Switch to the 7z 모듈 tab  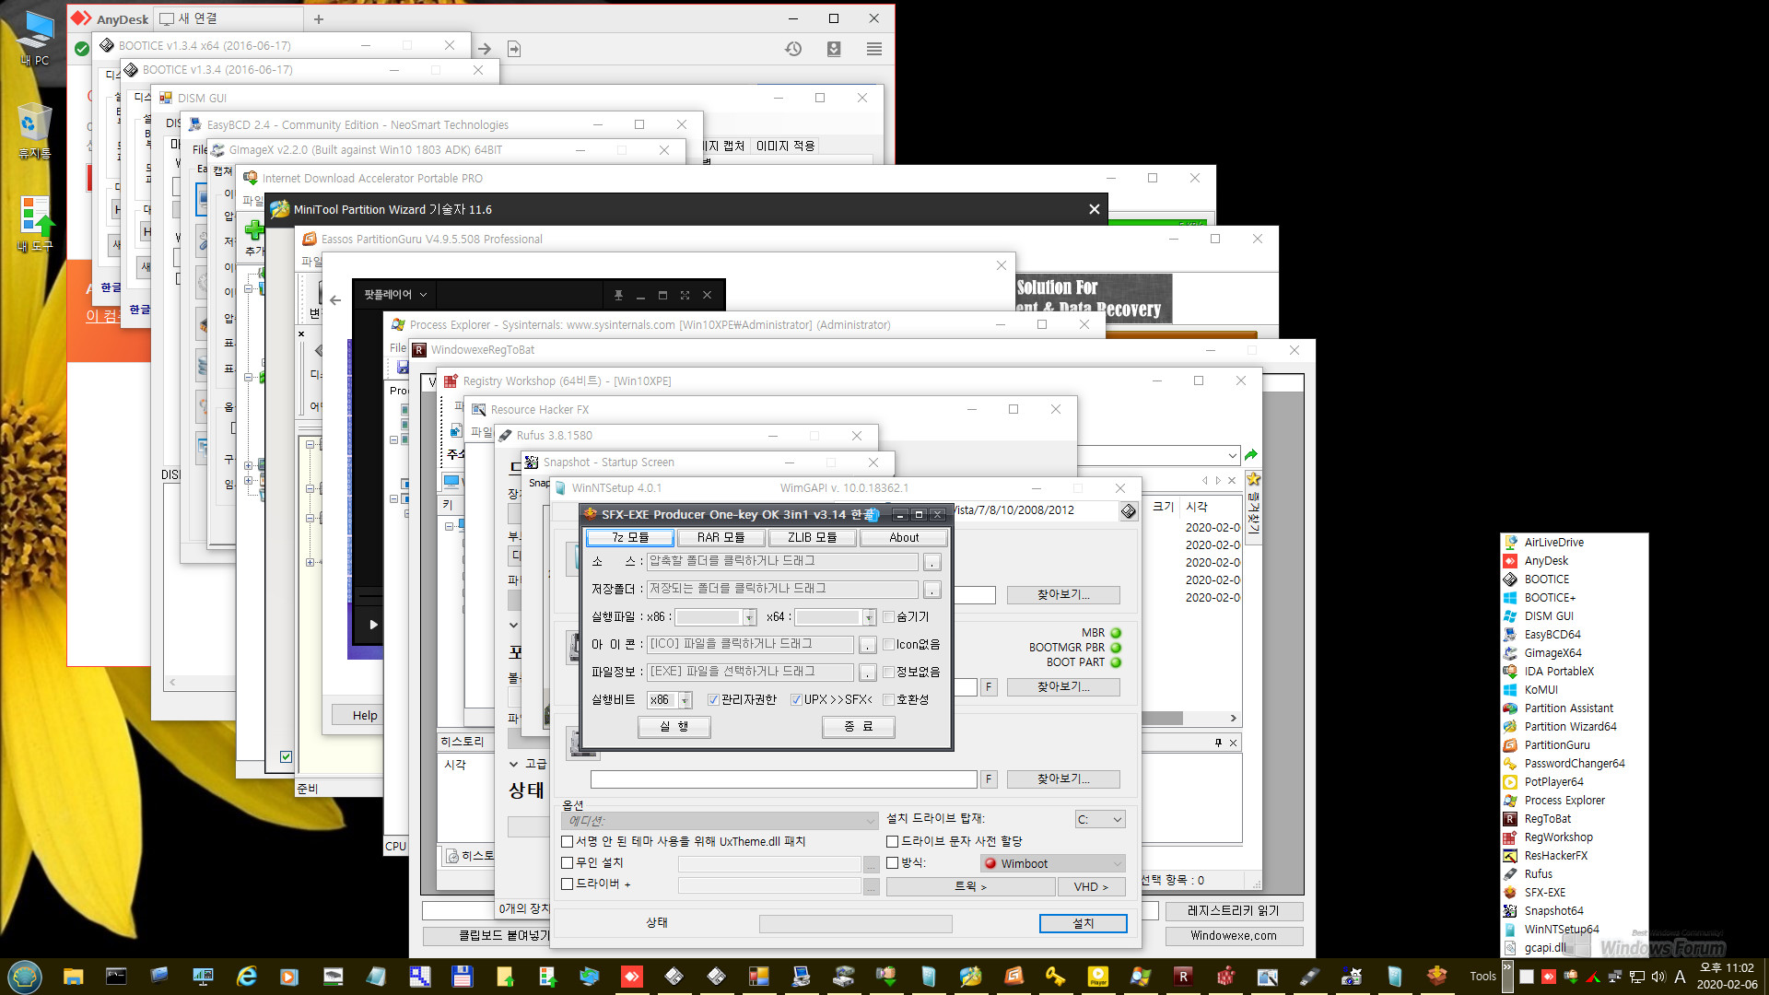click(x=630, y=538)
